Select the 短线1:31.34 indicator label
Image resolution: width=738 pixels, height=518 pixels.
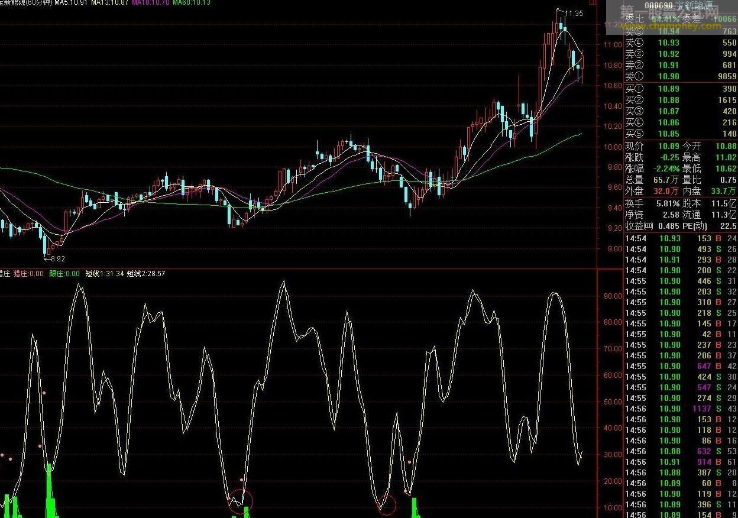(105, 274)
